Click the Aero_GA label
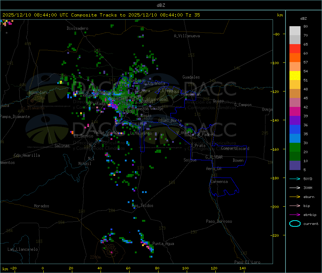Screen dimensions: 322x273 click(x=214, y=169)
